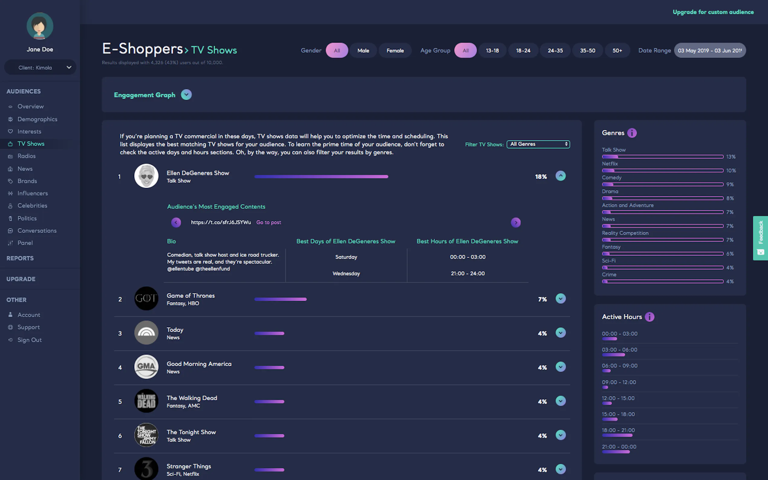Go to previous engaged content arrow
Viewport: 768px width, 480px height.
pos(176,222)
